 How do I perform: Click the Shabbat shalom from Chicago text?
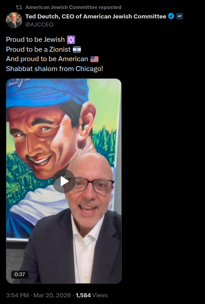click(54, 69)
